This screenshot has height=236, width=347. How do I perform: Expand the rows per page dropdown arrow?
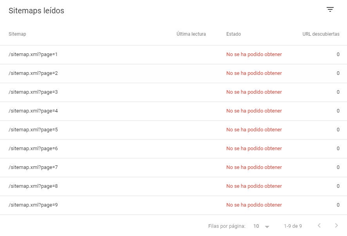(x=267, y=227)
